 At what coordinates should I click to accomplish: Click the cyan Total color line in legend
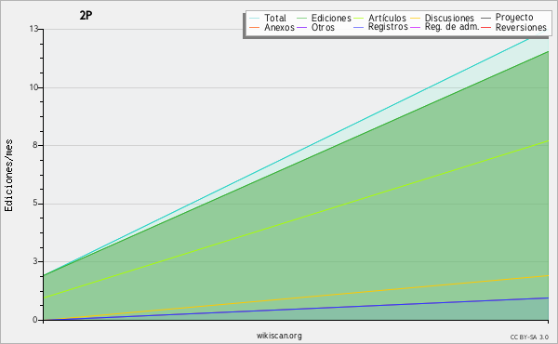pyautogui.click(x=255, y=19)
